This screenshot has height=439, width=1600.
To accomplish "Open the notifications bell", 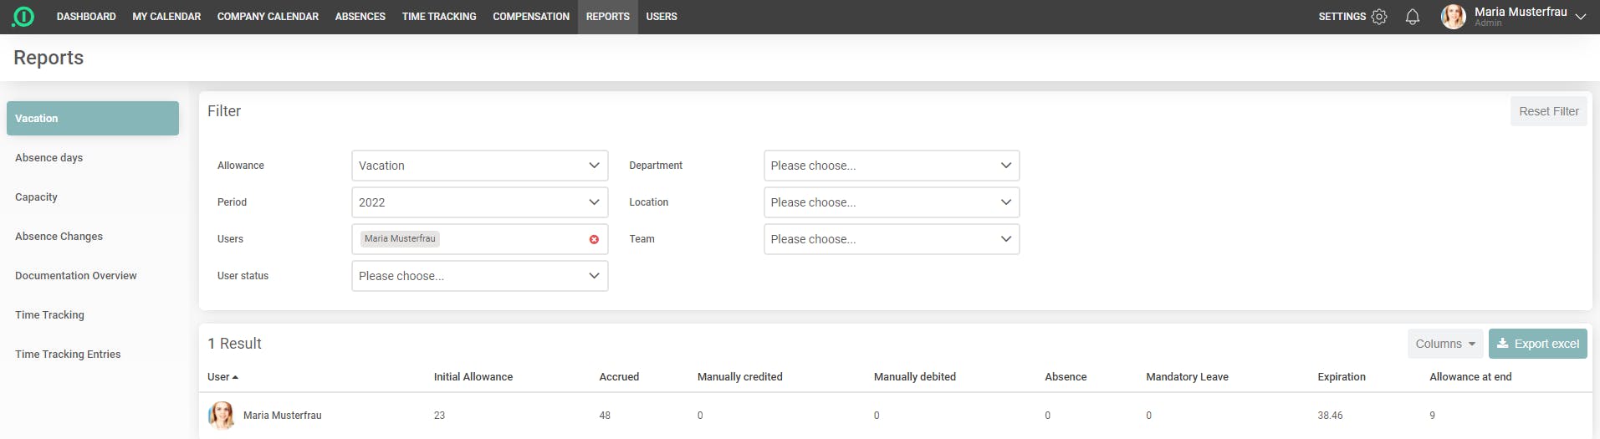I will click(x=1413, y=17).
